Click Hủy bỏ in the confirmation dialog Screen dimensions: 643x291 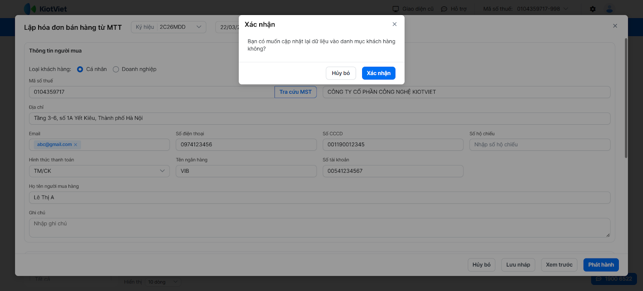(341, 73)
